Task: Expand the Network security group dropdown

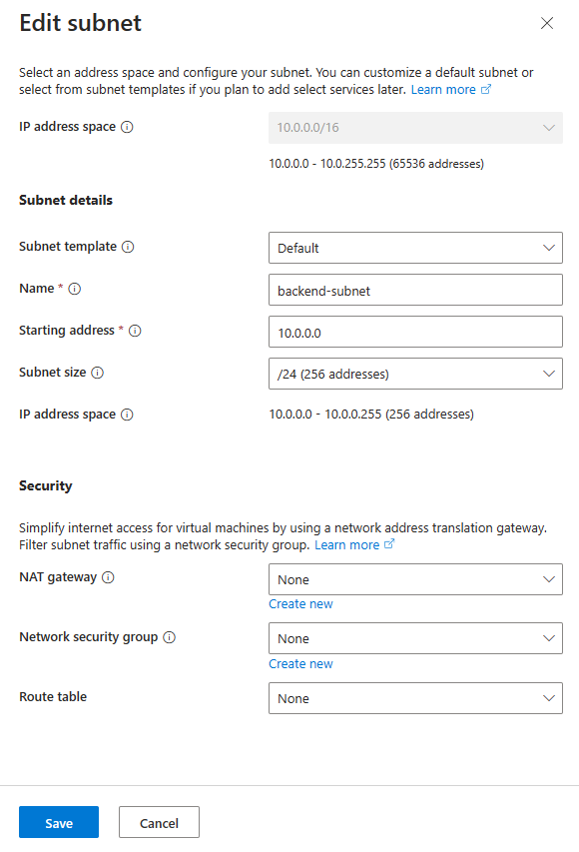Action: coord(415,638)
